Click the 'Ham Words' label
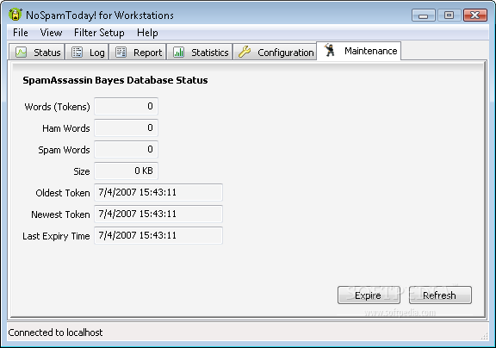 coord(66,128)
